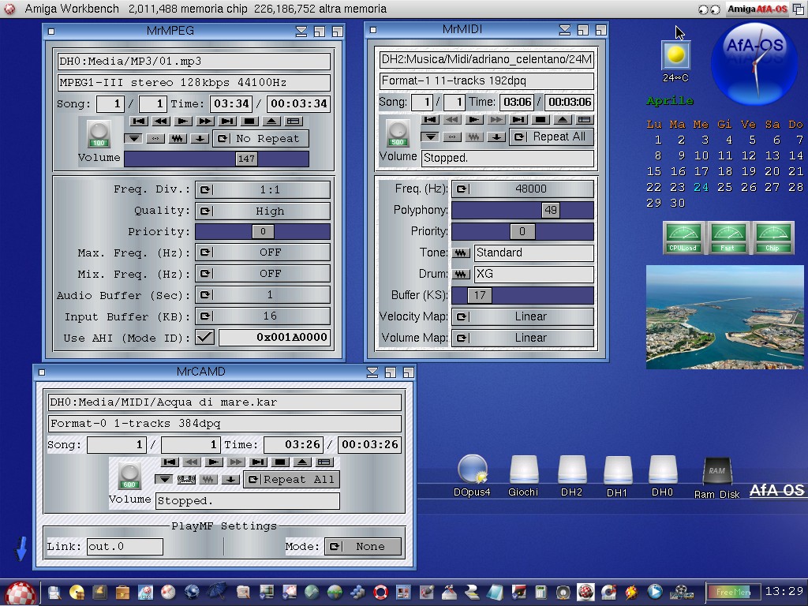Click the Amiga boing ball start button

tap(21, 592)
